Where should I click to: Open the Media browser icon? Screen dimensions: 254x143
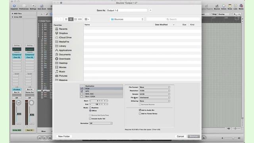(x=241, y=7)
